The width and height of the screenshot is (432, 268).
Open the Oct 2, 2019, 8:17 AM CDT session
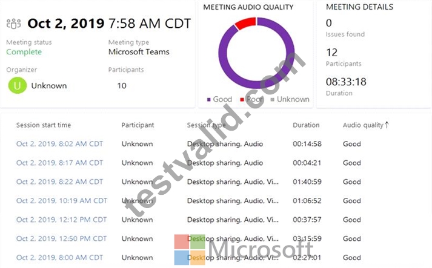[59, 163]
